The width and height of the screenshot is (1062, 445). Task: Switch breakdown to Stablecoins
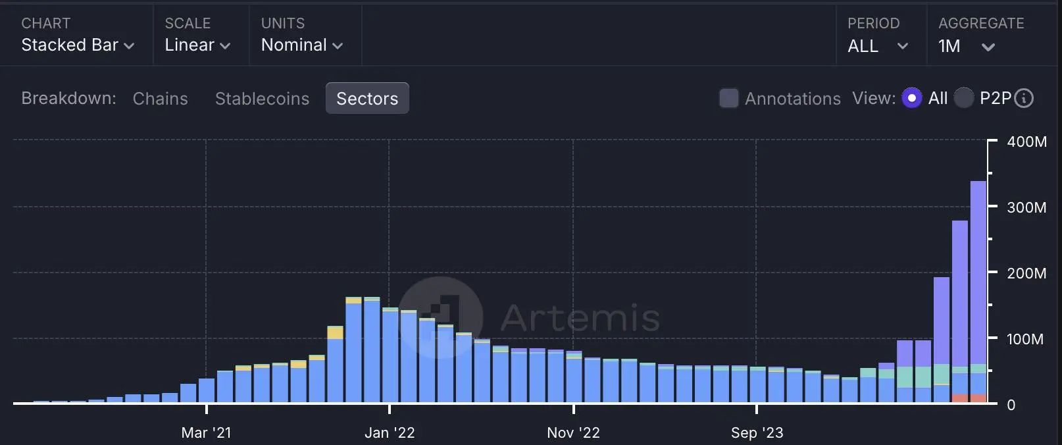pos(262,98)
